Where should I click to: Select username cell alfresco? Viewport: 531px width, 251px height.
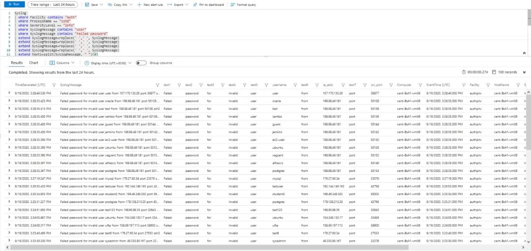coord(278,163)
